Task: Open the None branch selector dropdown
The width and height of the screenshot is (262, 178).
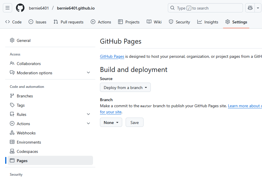Action: [x=111, y=122]
